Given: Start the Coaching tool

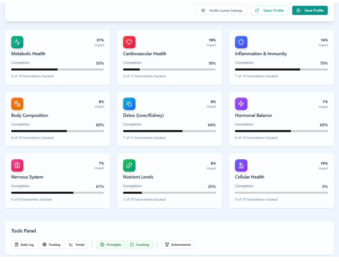Looking at the screenshot, I should click(139, 245).
